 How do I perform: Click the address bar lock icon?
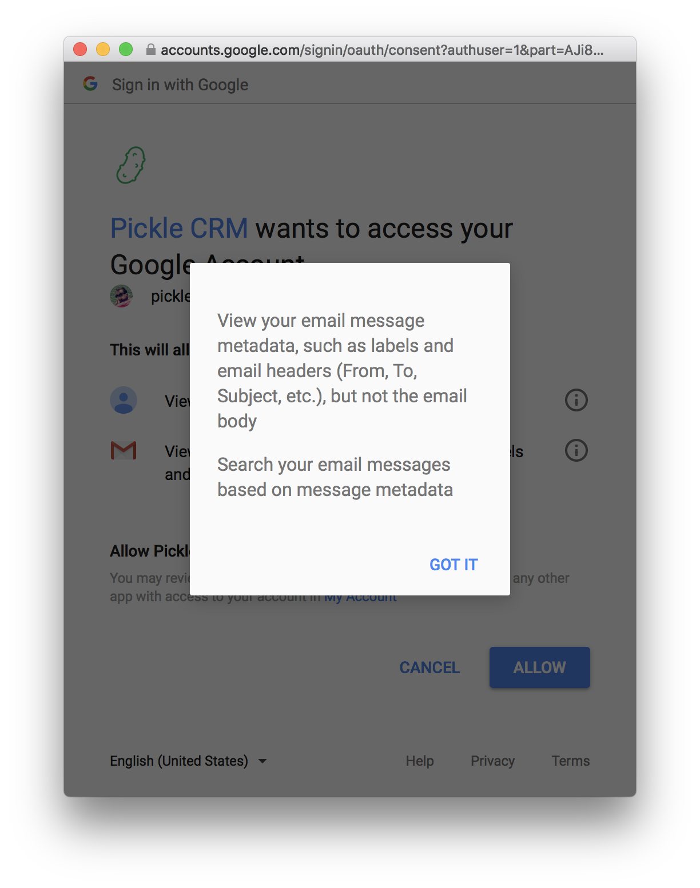(150, 50)
